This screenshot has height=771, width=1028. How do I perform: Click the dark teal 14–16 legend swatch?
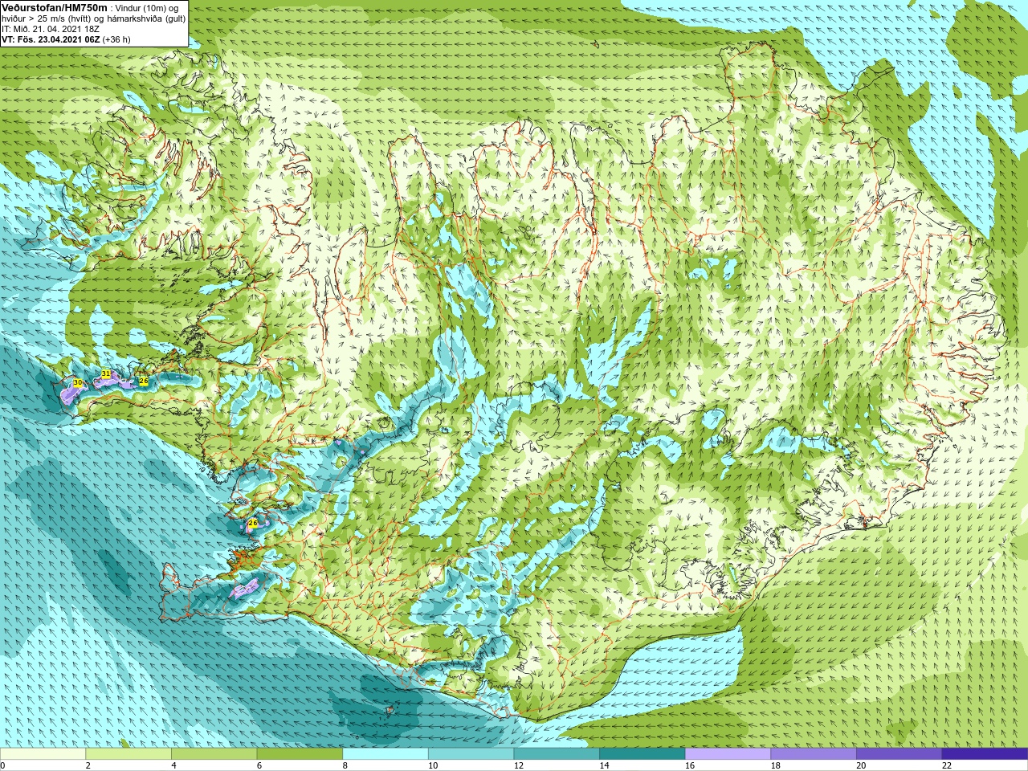tap(642, 754)
